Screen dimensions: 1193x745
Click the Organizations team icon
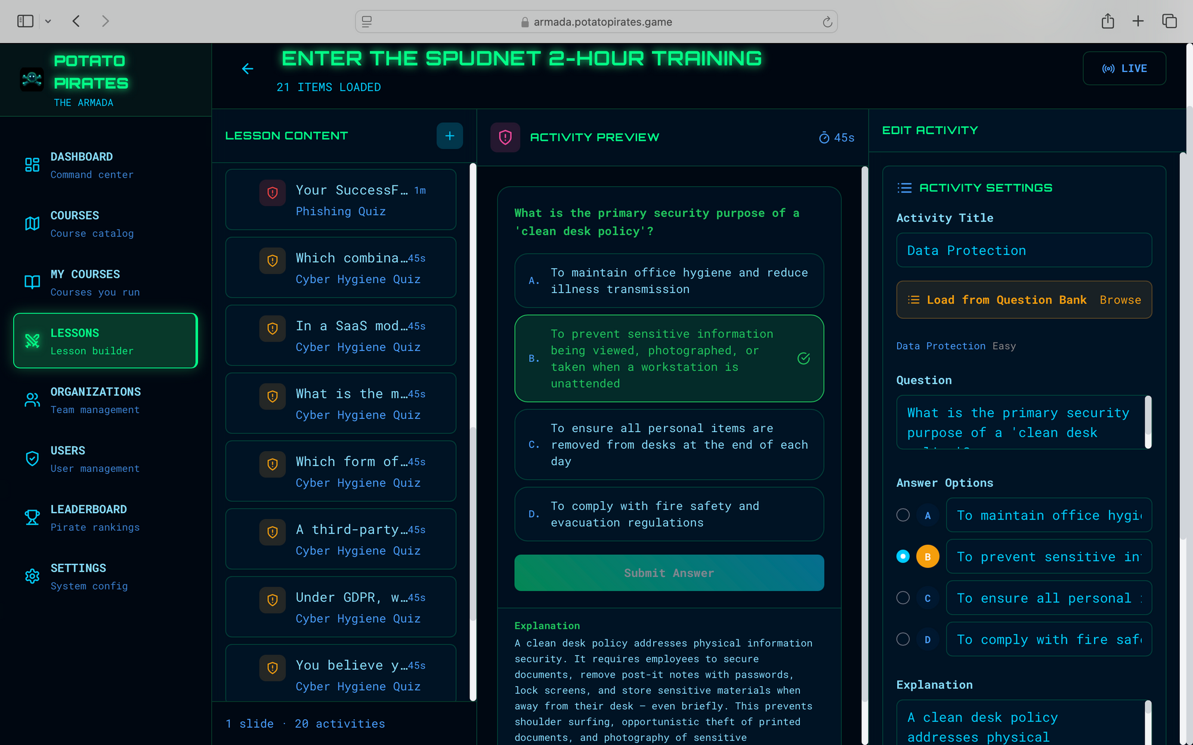pos(32,399)
